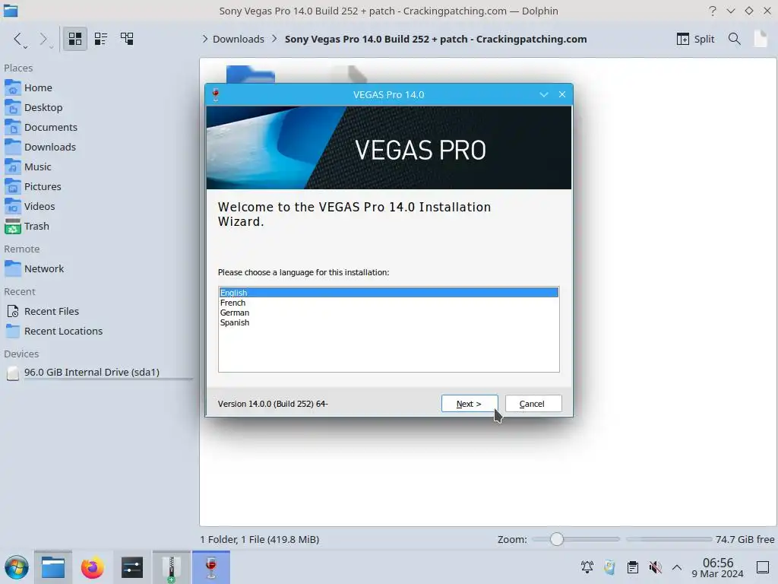Close the VEGAS Pro 14.0 installer dialog
Image resolution: width=778 pixels, height=584 pixels.
[562, 94]
